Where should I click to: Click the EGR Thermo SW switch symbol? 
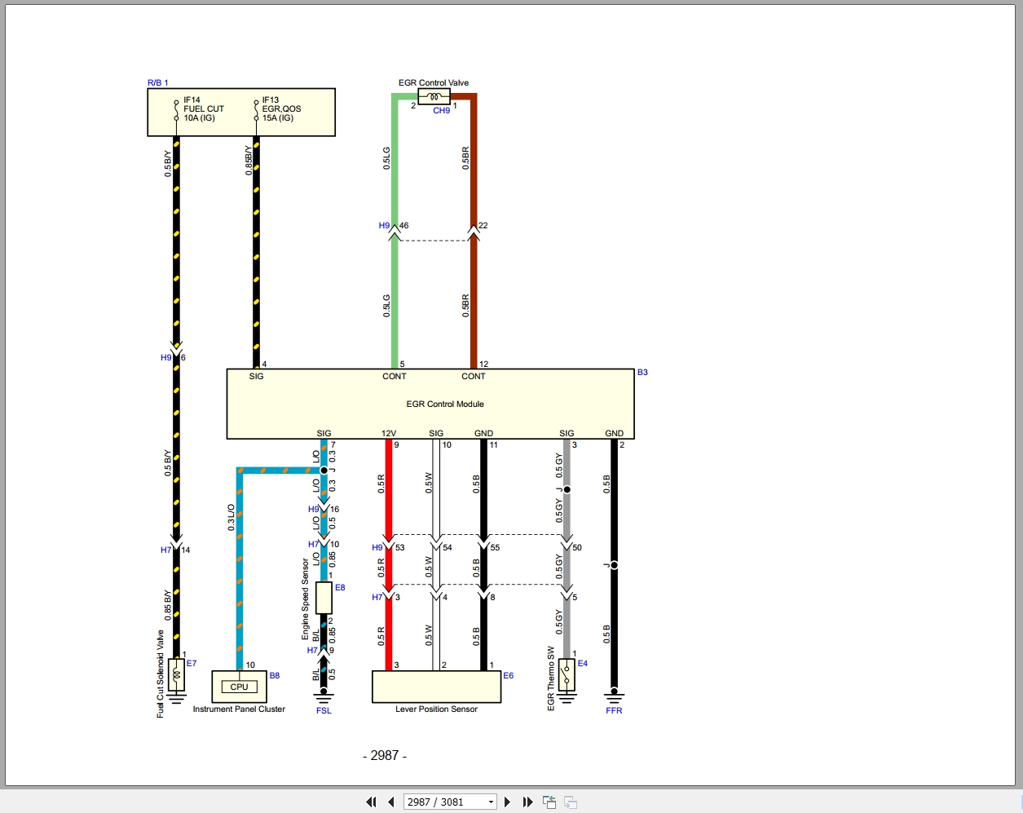click(566, 675)
